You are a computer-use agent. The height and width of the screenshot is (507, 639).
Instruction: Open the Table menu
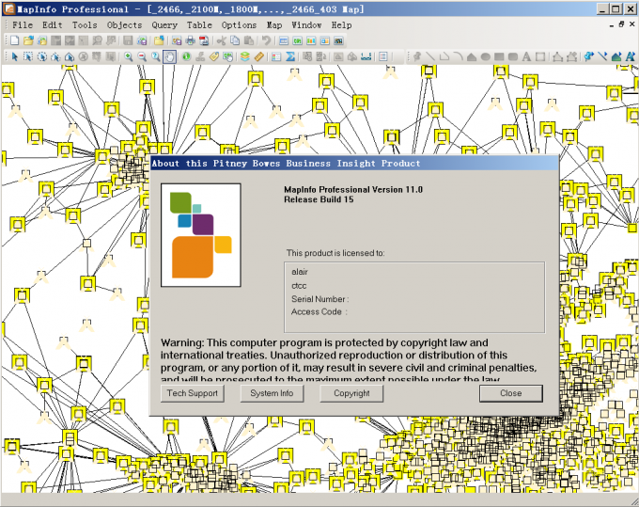[x=199, y=24]
